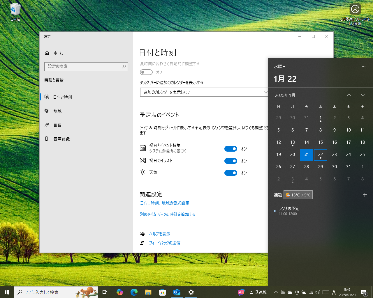Open the 日付、時刻、地域の書式設定 link
This screenshot has height=298, width=373.
tap(165, 203)
